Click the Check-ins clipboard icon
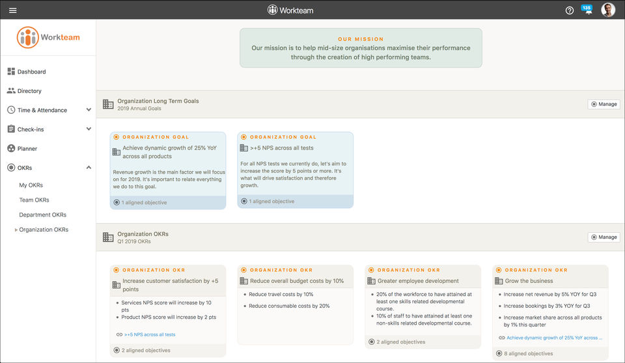This screenshot has width=625, height=363. (x=11, y=129)
